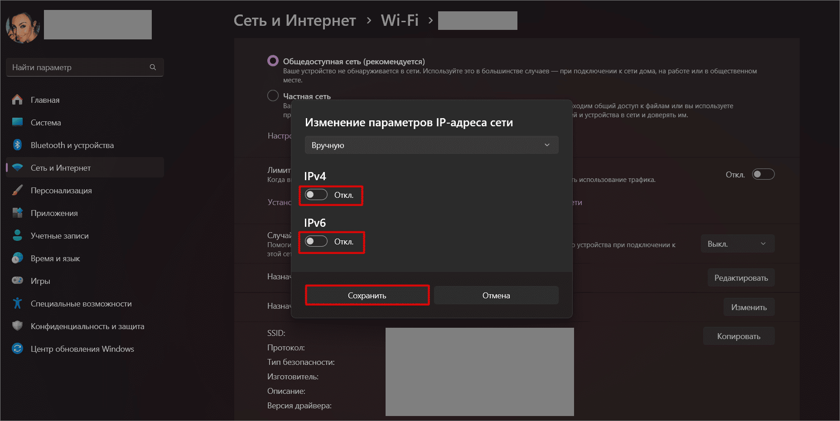The height and width of the screenshot is (421, 840).
Task: Open the Персонализация brush icon
Action: pos(17,190)
